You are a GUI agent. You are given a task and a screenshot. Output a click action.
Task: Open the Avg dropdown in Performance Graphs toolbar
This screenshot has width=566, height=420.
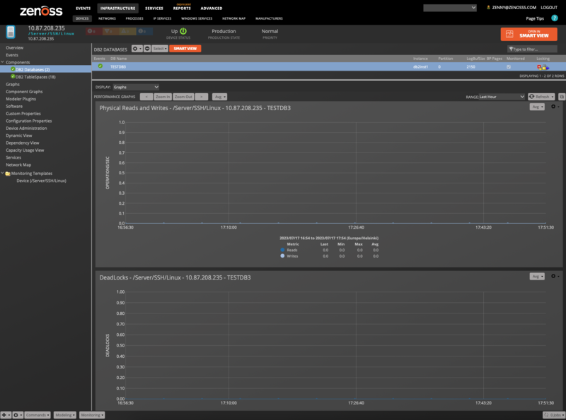(x=220, y=97)
